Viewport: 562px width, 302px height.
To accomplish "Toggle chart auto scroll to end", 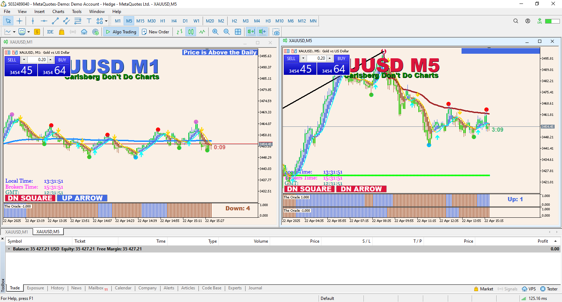I will coord(251,32).
